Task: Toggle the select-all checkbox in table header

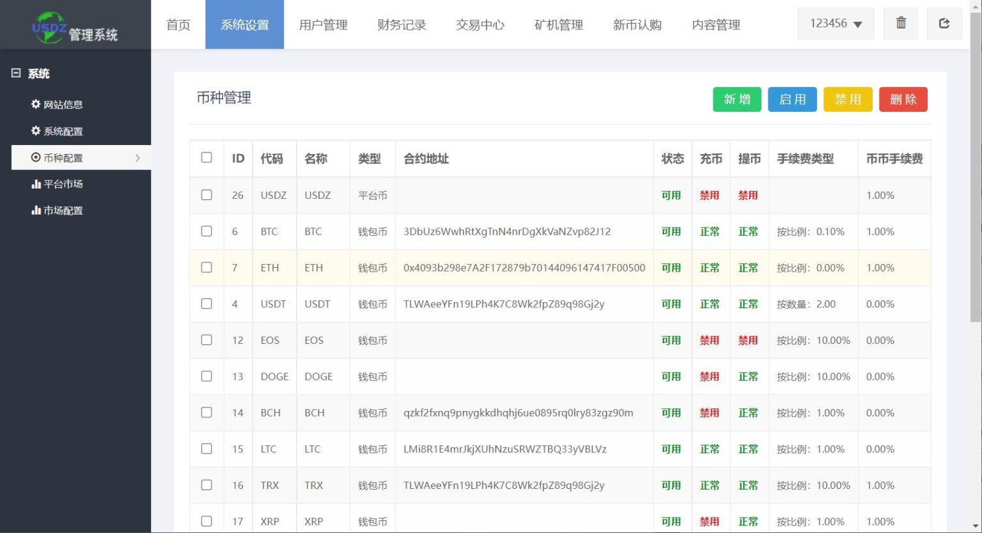Action: [207, 157]
